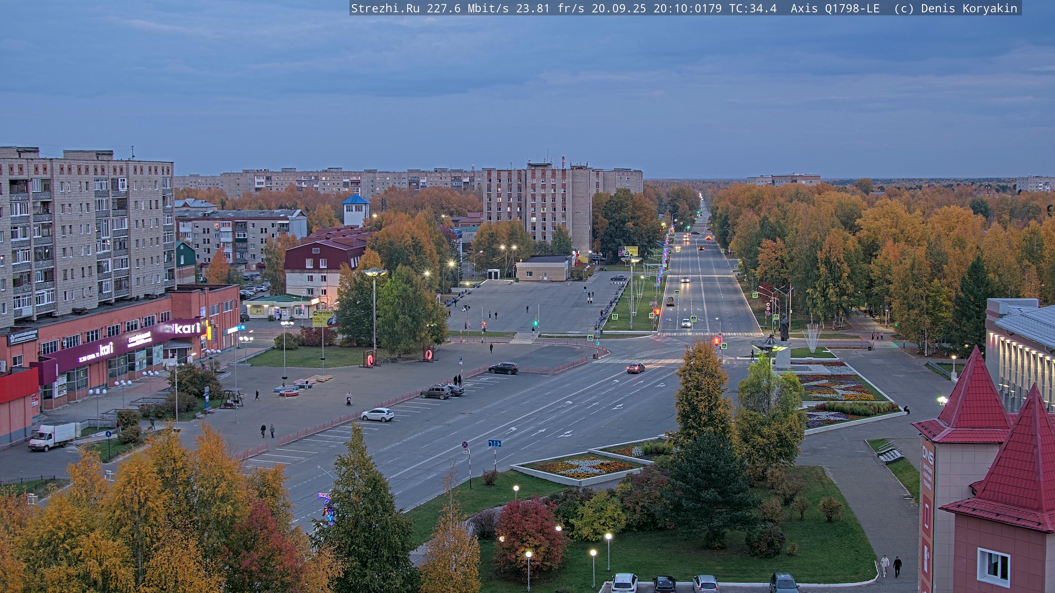
Task: Click the green traffic light by the square
Action: 535,323
